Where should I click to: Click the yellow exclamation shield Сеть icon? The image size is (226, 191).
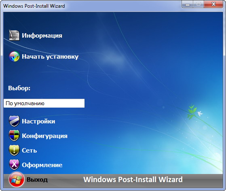click(14, 150)
